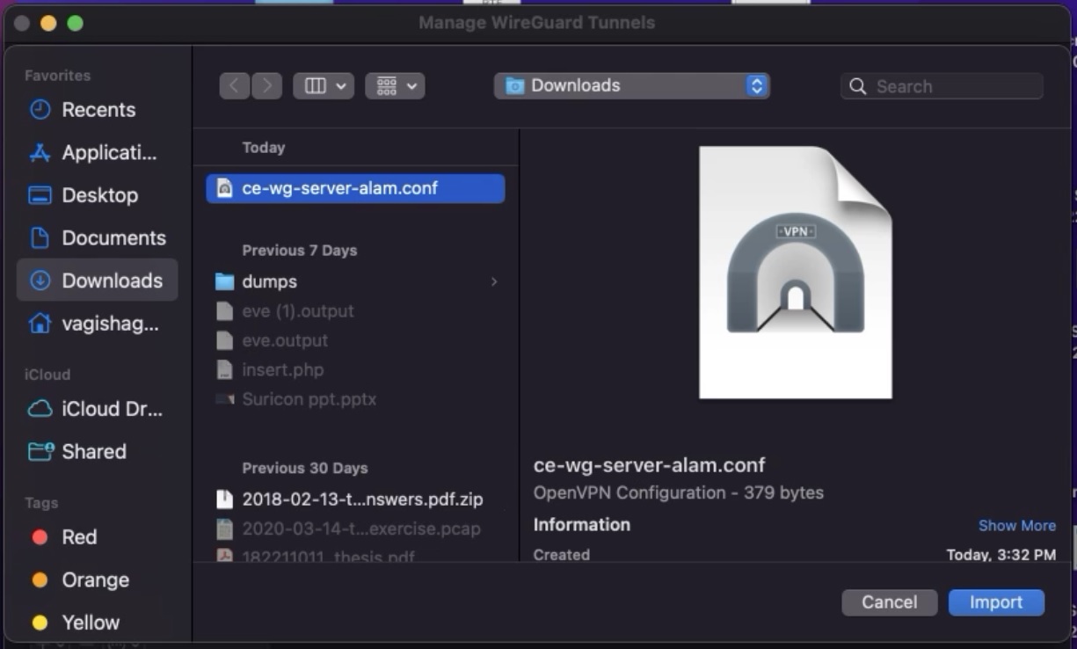Click the Search field
Image resolution: width=1077 pixels, height=649 pixels.
click(x=942, y=86)
